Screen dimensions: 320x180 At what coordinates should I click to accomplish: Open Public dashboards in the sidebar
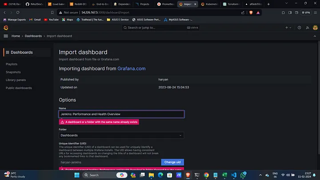pyautogui.click(x=19, y=88)
